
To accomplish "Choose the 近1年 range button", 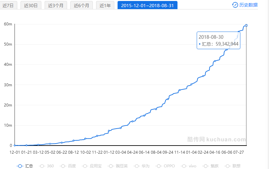I will tap(105, 5).
